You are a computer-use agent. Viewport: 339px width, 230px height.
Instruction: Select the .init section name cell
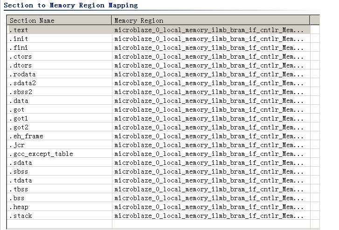[x=60, y=39]
